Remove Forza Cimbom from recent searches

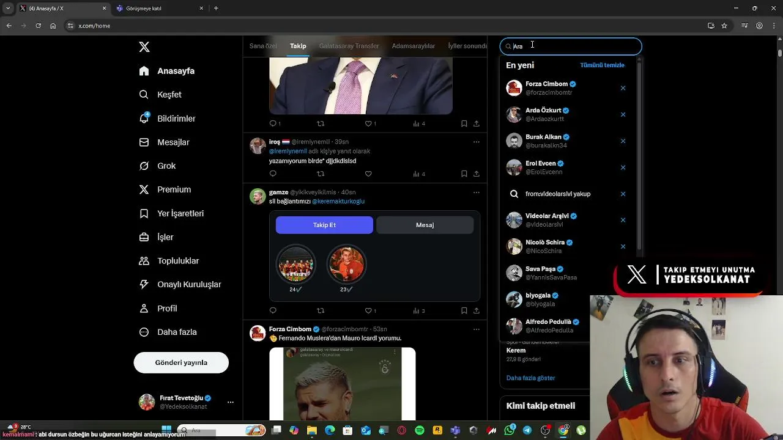coord(623,88)
